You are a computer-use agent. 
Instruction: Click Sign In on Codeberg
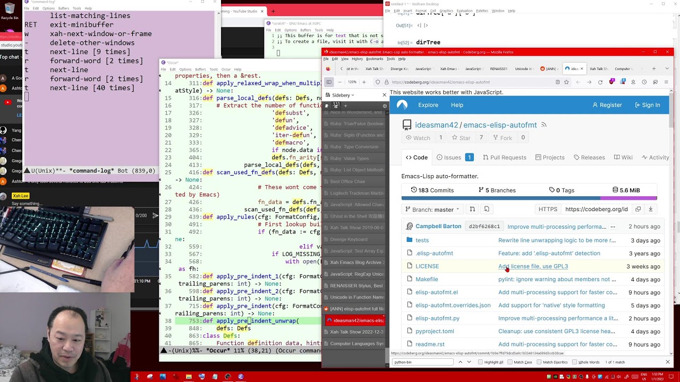648,105
